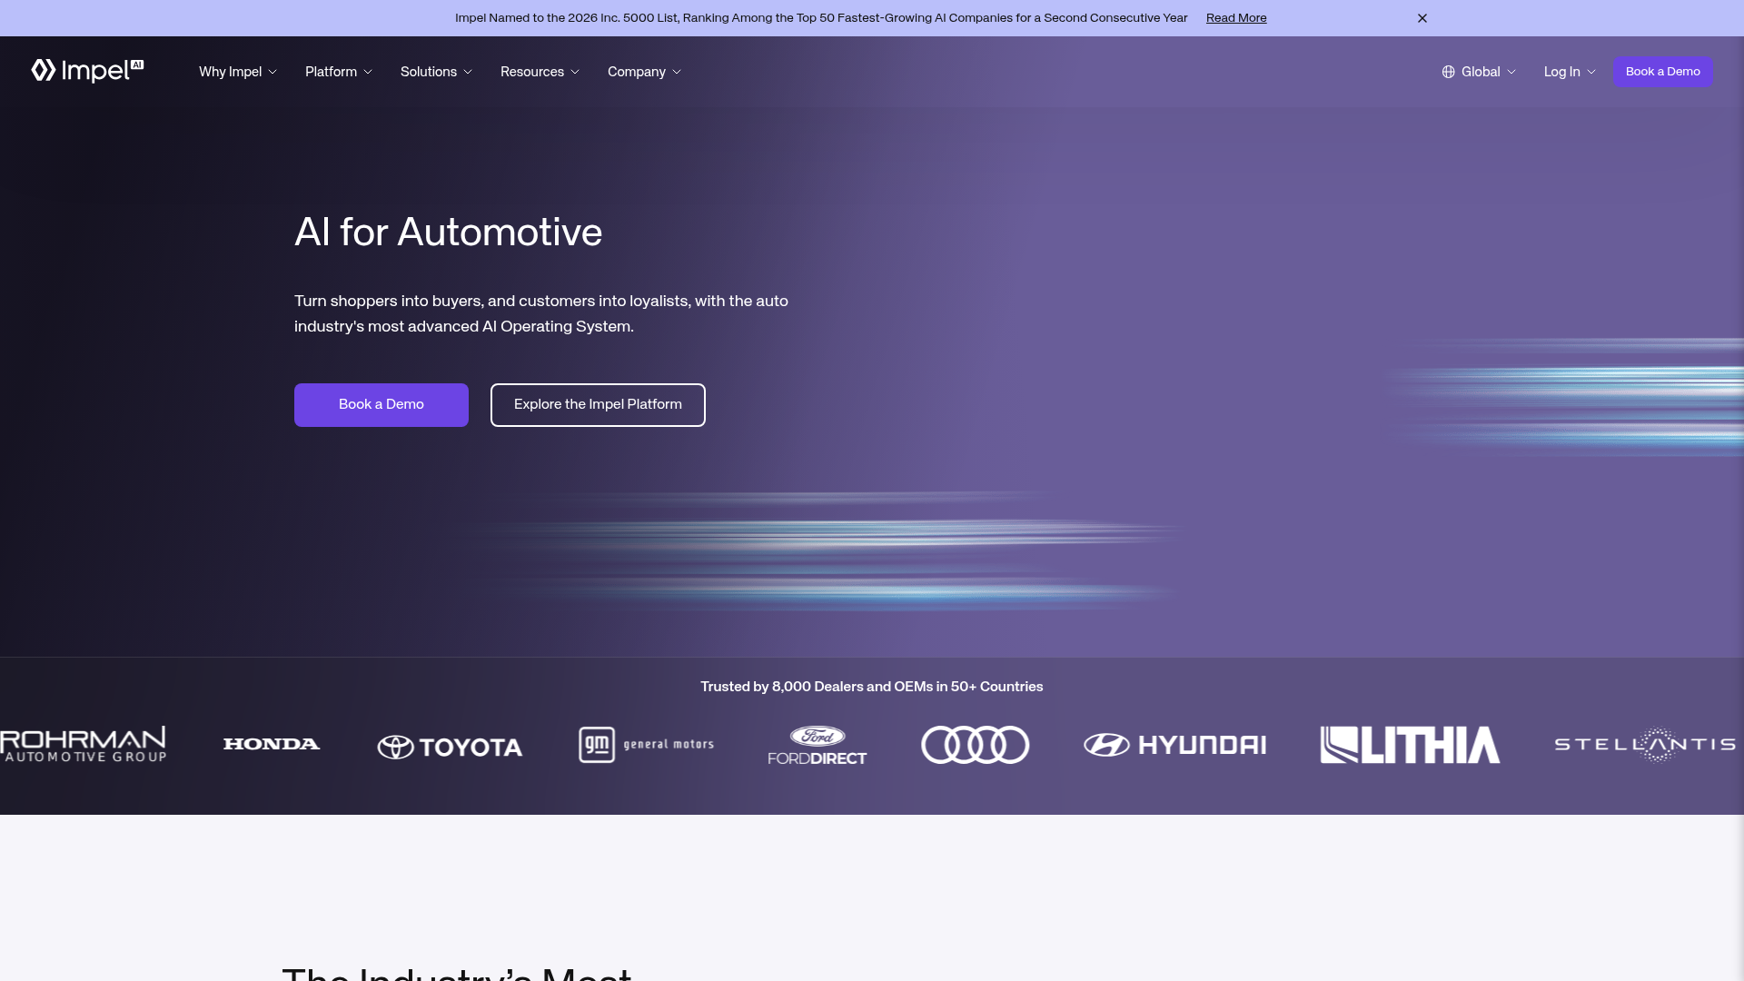Click the Hyundai logo
The width and height of the screenshot is (1744, 981).
pos(1174,745)
